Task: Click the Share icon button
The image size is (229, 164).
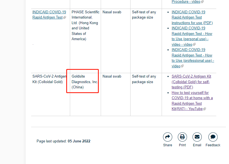Action: point(168,137)
